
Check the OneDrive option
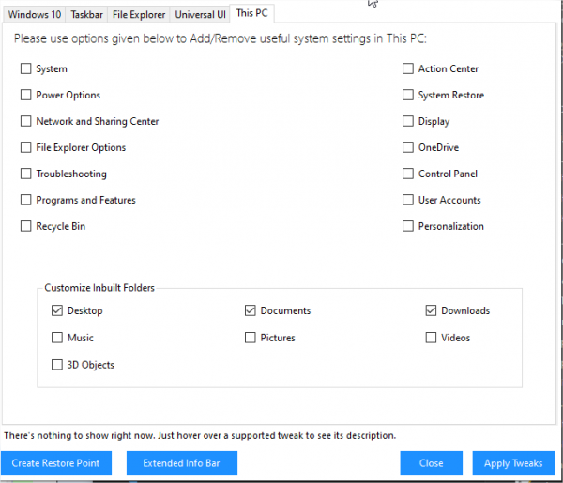408,148
